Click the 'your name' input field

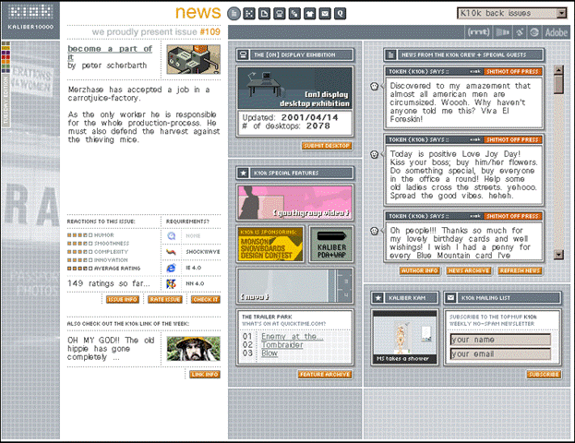[499, 339]
